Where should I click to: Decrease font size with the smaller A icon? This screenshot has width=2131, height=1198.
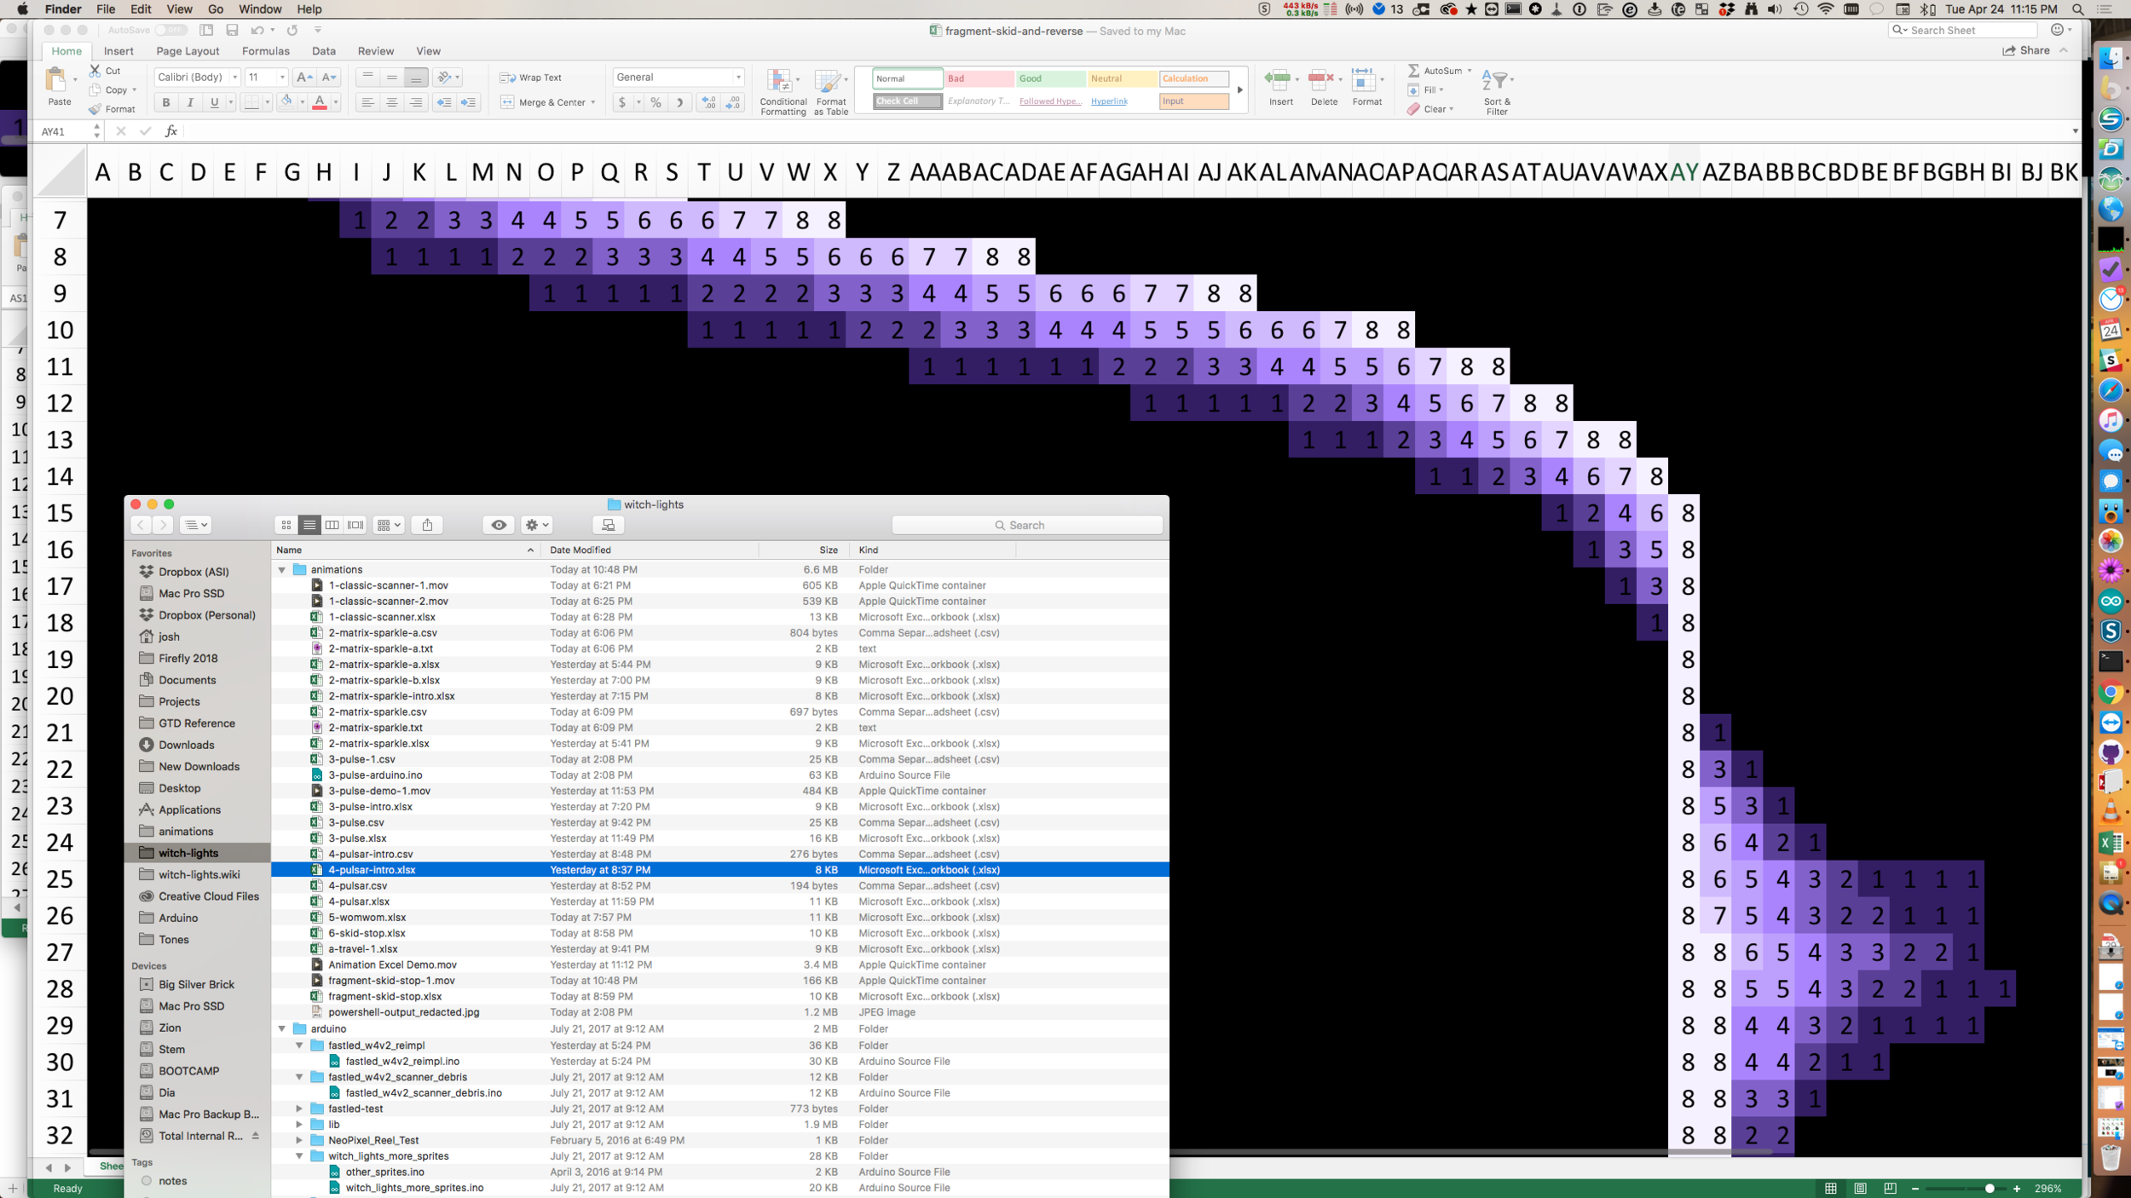tap(328, 78)
